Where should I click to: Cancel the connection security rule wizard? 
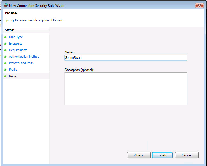(x=187, y=155)
